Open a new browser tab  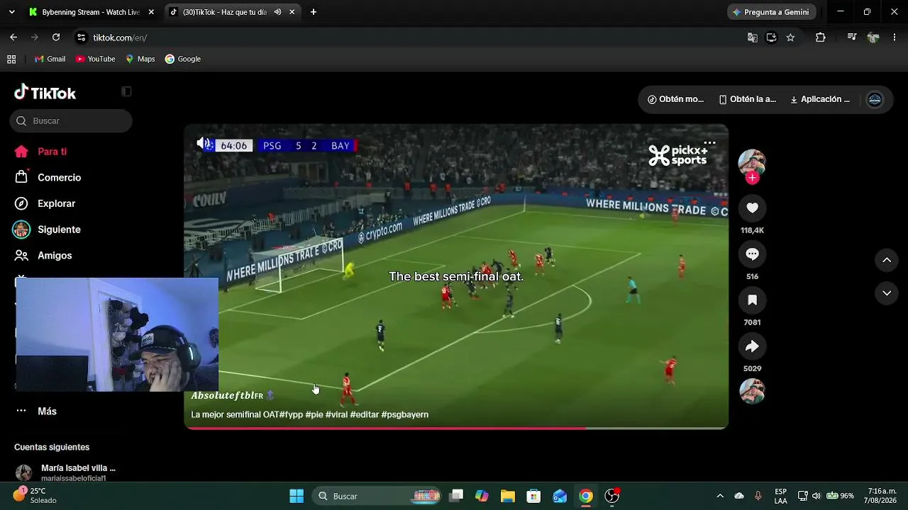(x=314, y=12)
